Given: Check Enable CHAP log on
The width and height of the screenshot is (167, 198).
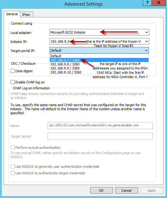Looking at the screenshot, I should 12,82.
